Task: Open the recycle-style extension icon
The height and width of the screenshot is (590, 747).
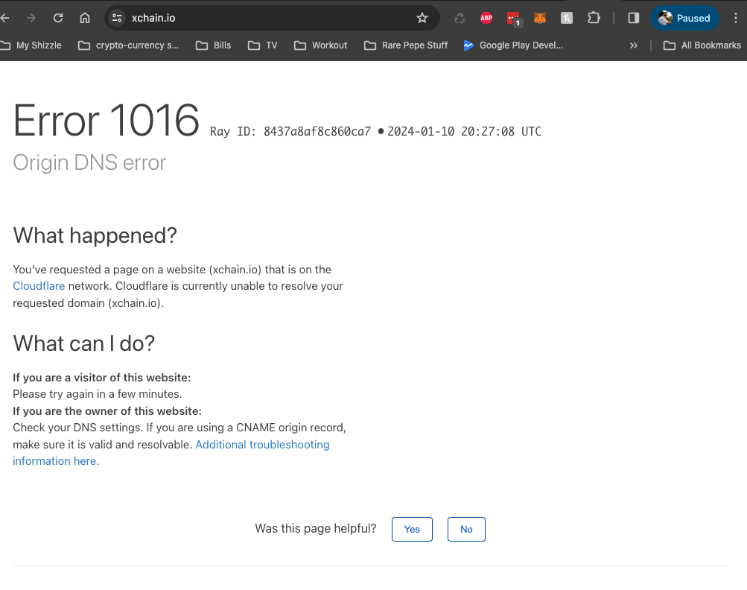Action: click(x=460, y=18)
